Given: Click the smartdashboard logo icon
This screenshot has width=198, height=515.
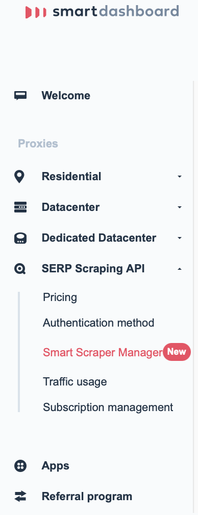Looking at the screenshot, I should [36, 12].
